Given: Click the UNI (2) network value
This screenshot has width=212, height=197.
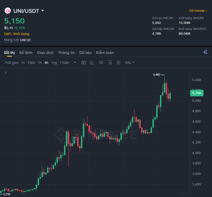Looking at the screenshot, I should [25, 40].
